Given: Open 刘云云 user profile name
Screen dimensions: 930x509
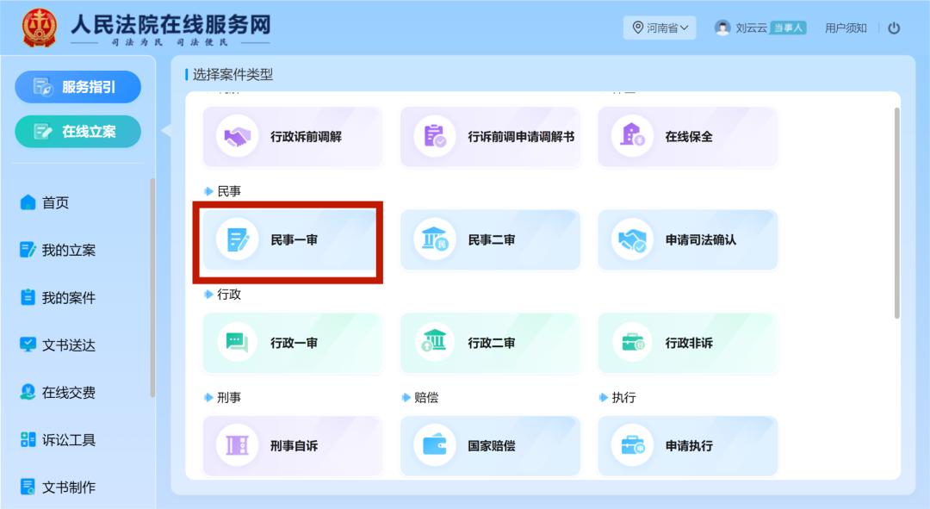Looking at the screenshot, I should click(x=752, y=28).
